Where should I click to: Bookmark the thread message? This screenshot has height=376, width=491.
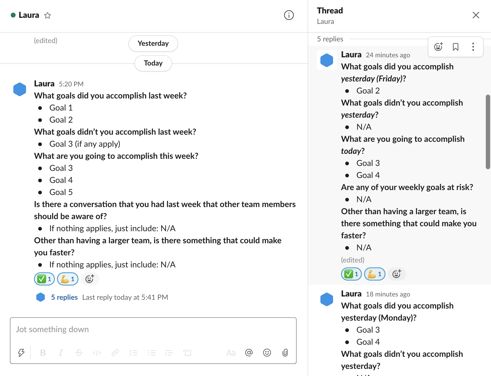tap(456, 47)
